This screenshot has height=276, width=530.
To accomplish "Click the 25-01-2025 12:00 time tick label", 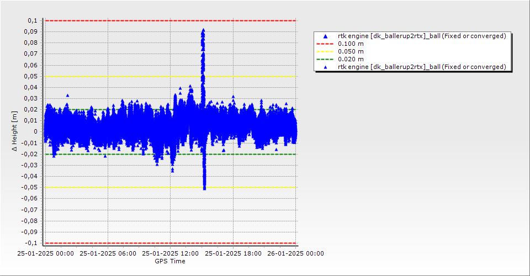I will coord(171,253).
